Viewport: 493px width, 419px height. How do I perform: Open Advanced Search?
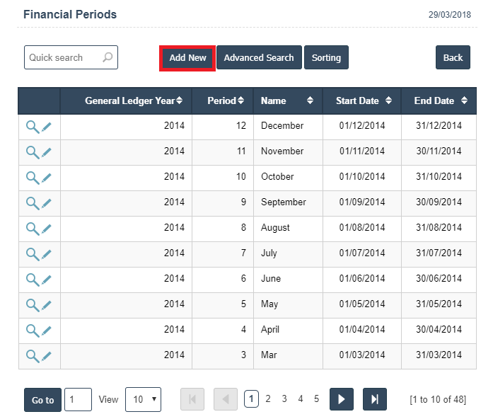259,57
